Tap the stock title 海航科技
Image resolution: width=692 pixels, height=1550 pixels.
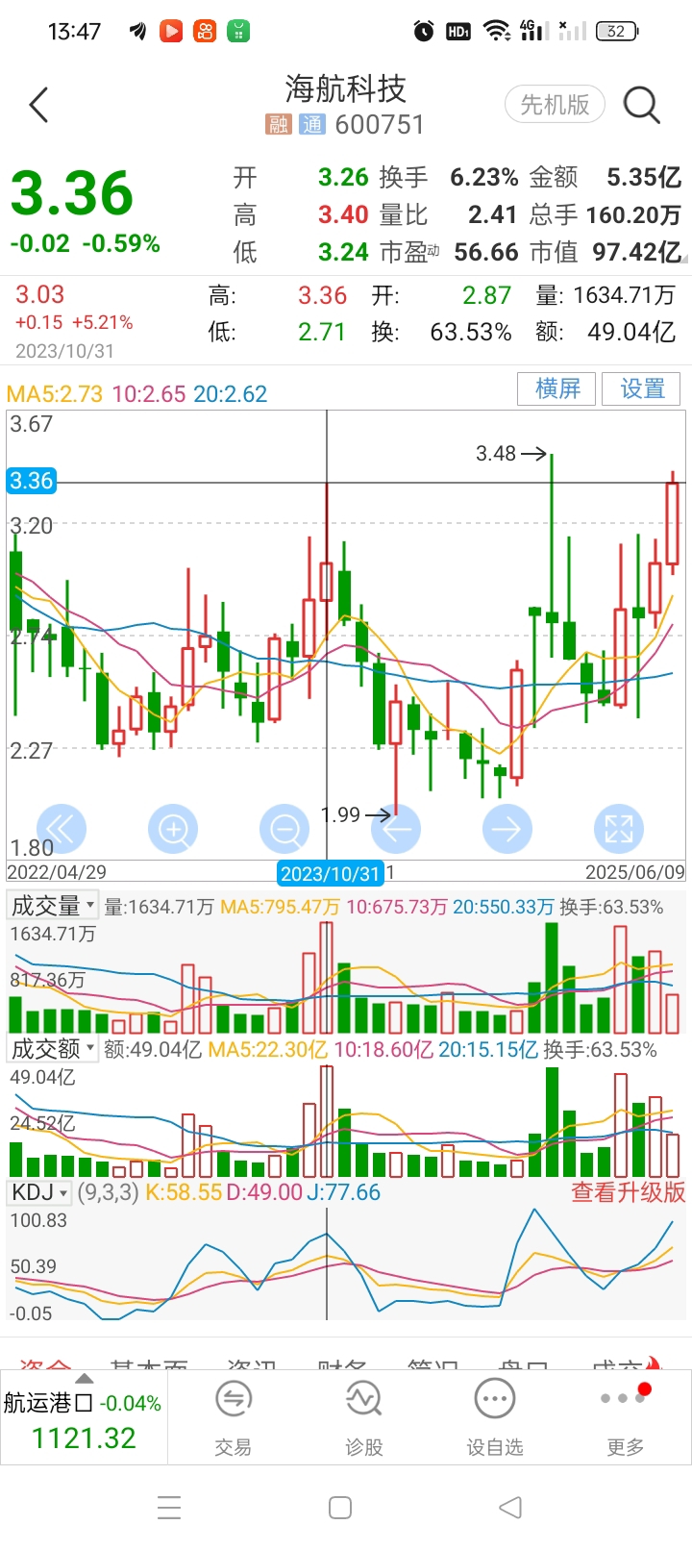coord(346,89)
